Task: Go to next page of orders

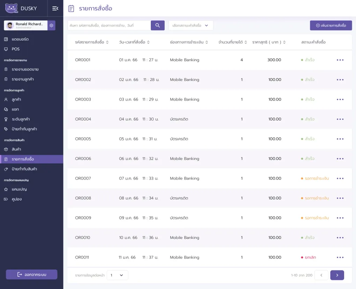Action: (337, 275)
